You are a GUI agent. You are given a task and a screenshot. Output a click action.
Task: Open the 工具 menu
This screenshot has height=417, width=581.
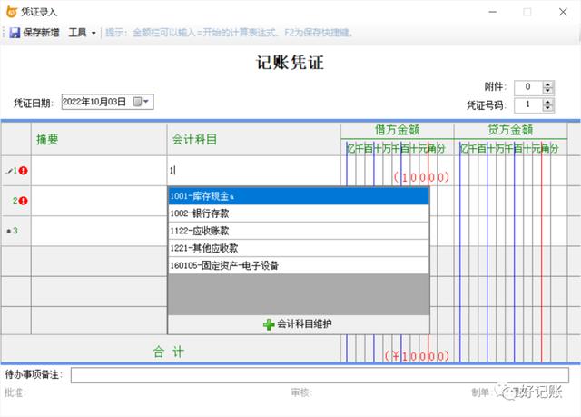[x=77, y=33]
